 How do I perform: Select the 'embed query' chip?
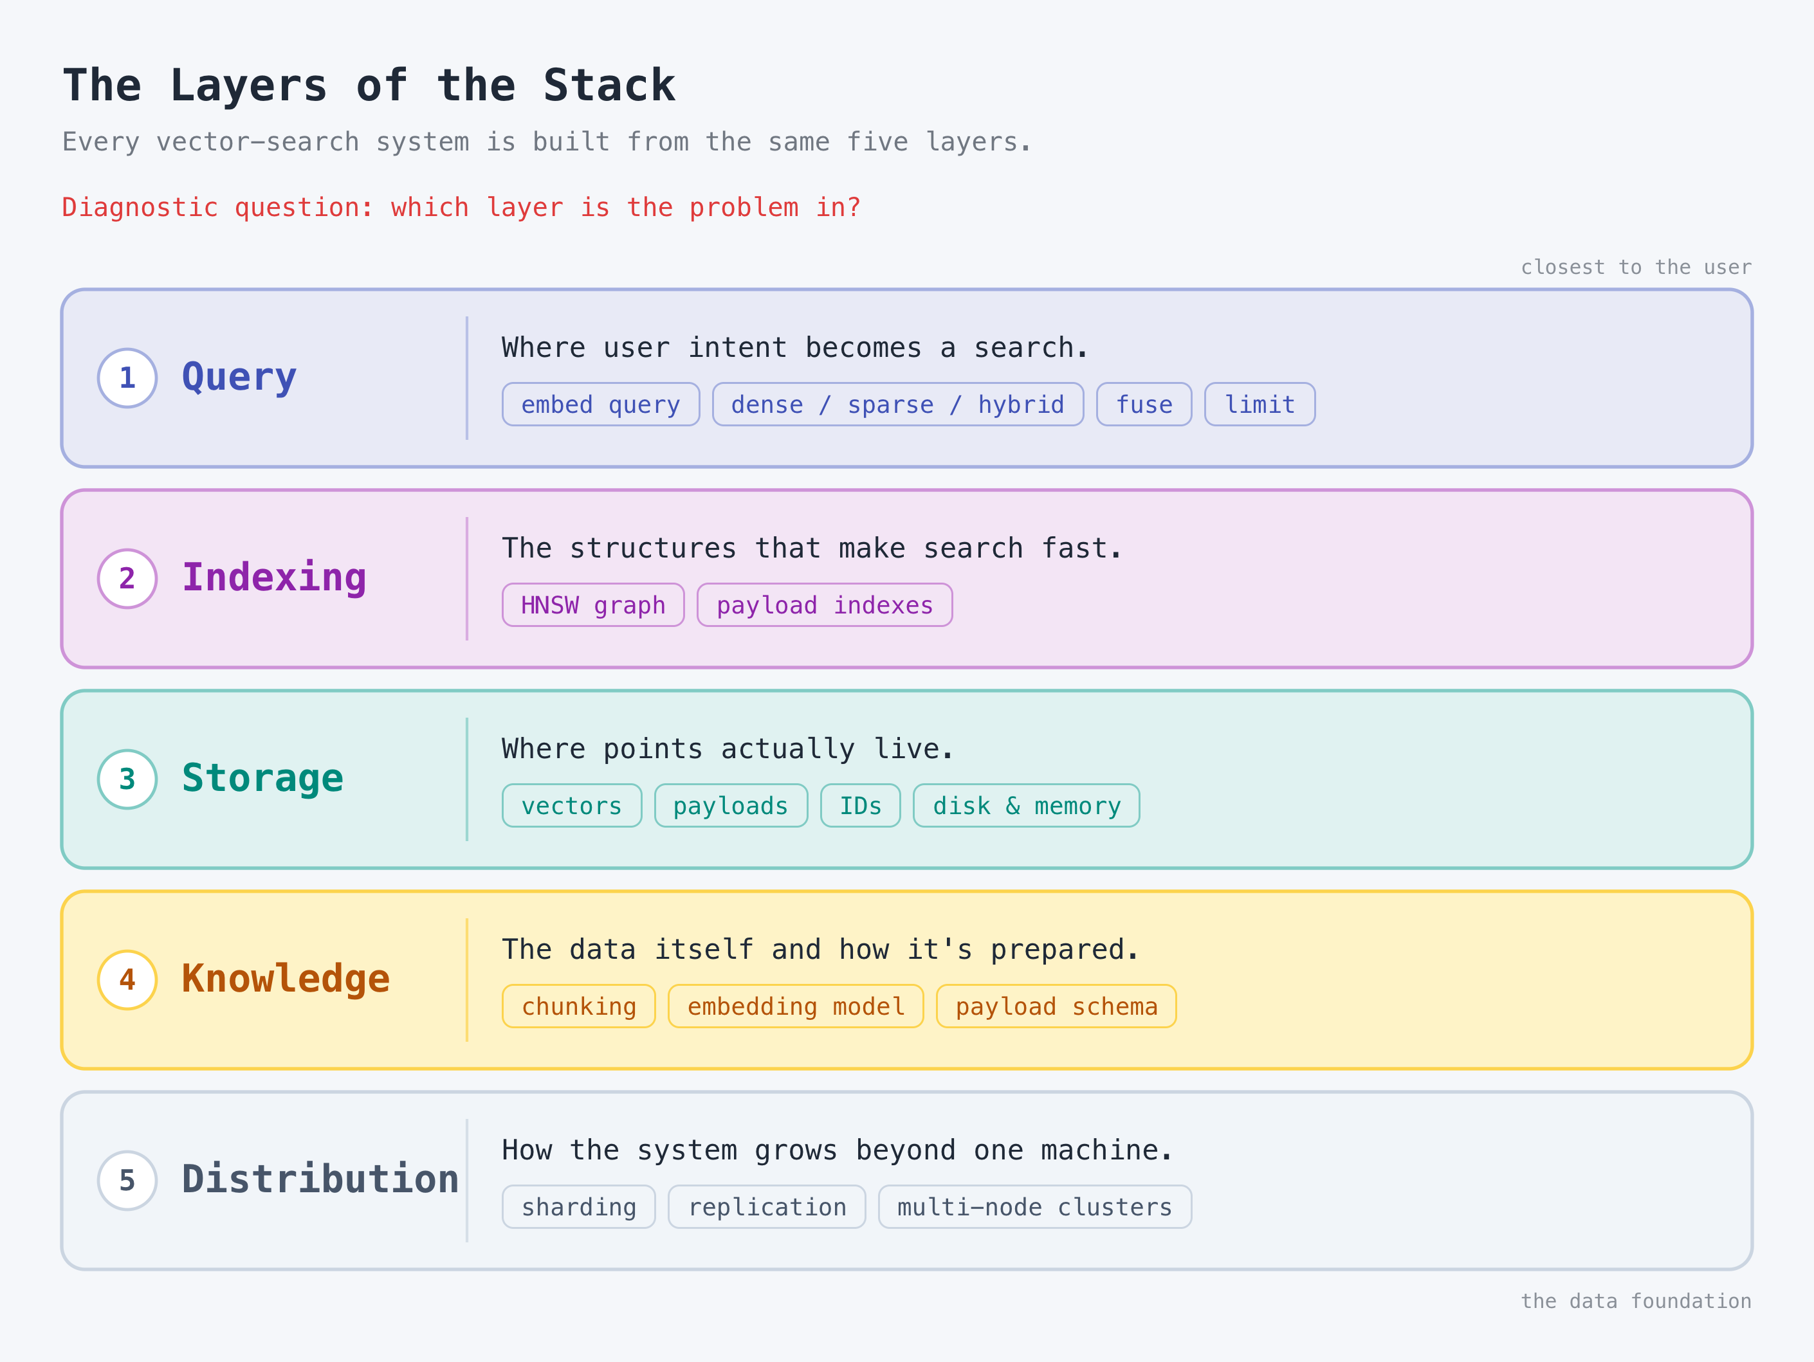tap(601, 404)
